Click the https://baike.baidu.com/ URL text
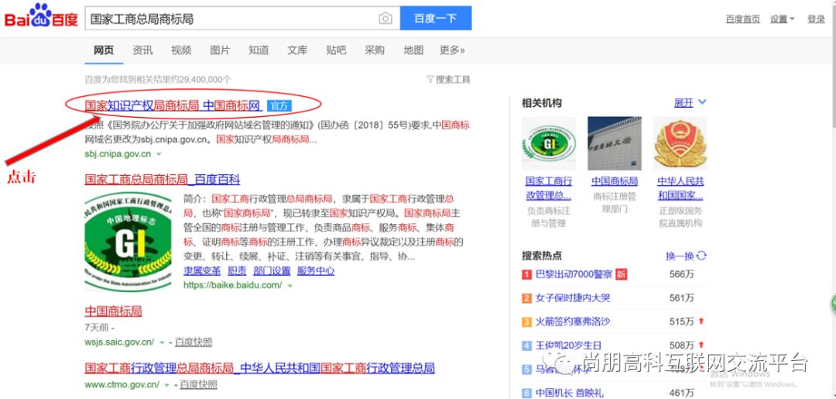The image size is (836, 399). pos(233,285)
